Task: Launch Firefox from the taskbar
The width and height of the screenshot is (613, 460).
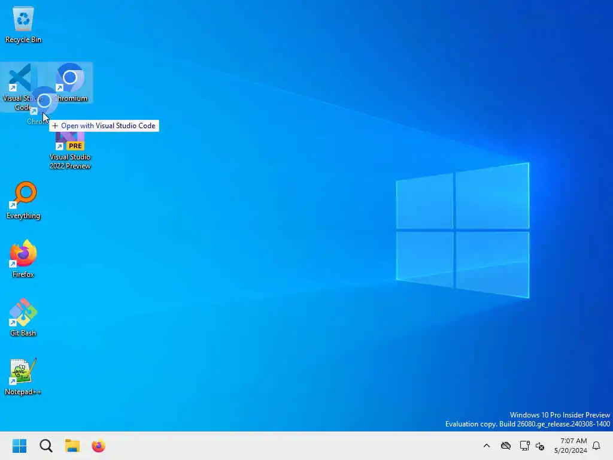Action: (99, 446)
